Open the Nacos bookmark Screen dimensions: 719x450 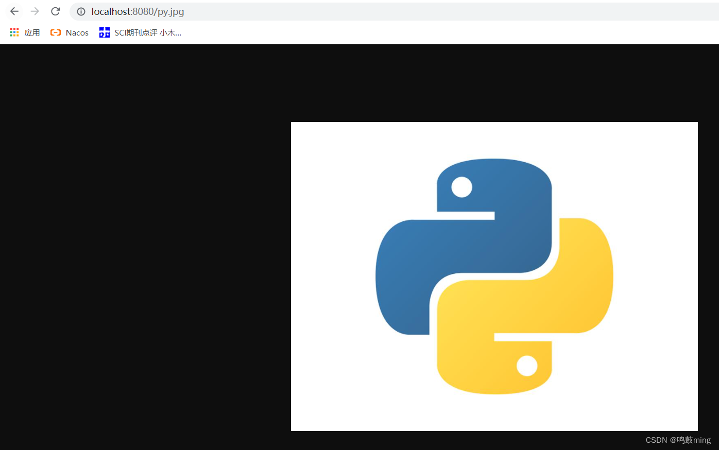(x=70, y=32)
